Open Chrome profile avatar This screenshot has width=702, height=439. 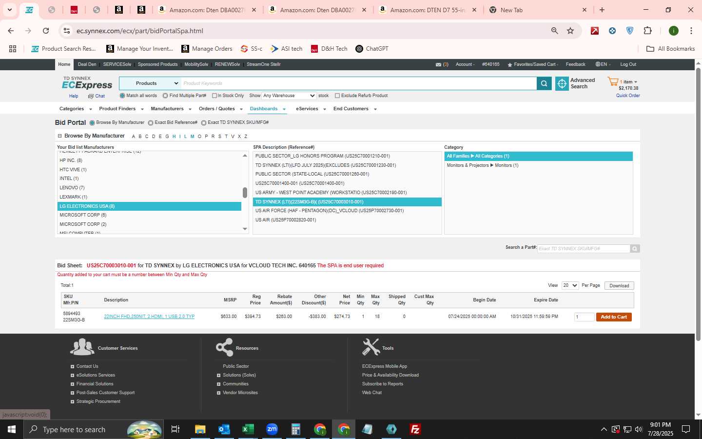pos(674,31)
